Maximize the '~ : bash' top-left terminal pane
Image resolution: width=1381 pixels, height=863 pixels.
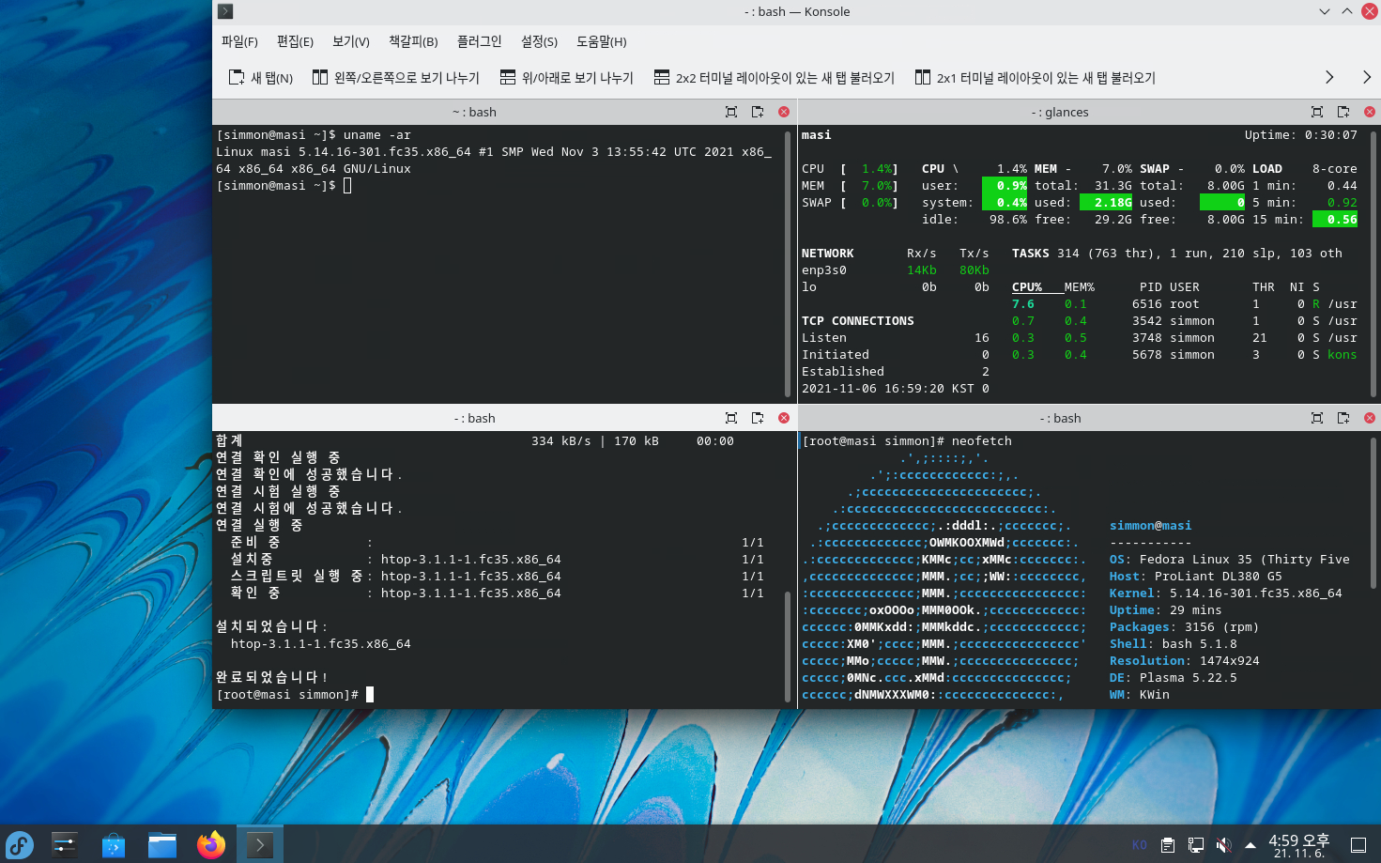[x=731, y=112]
